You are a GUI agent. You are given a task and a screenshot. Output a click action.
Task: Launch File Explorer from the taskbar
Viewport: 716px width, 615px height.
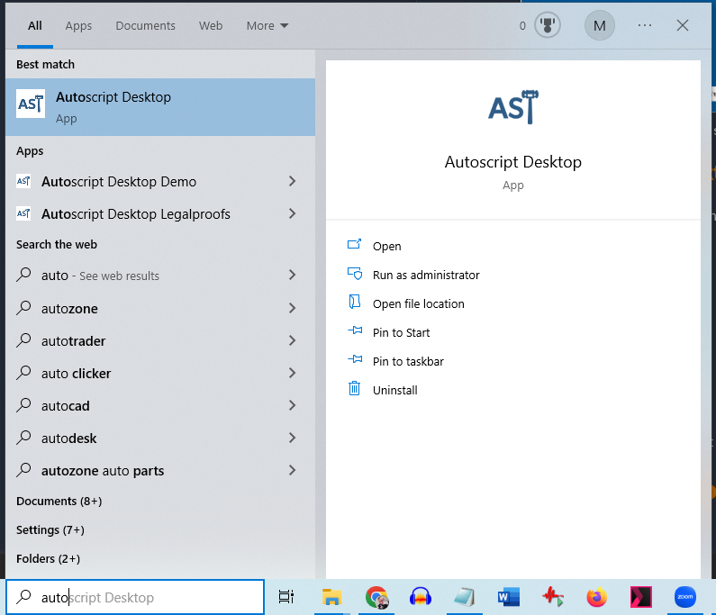click(x=331, y=597)
